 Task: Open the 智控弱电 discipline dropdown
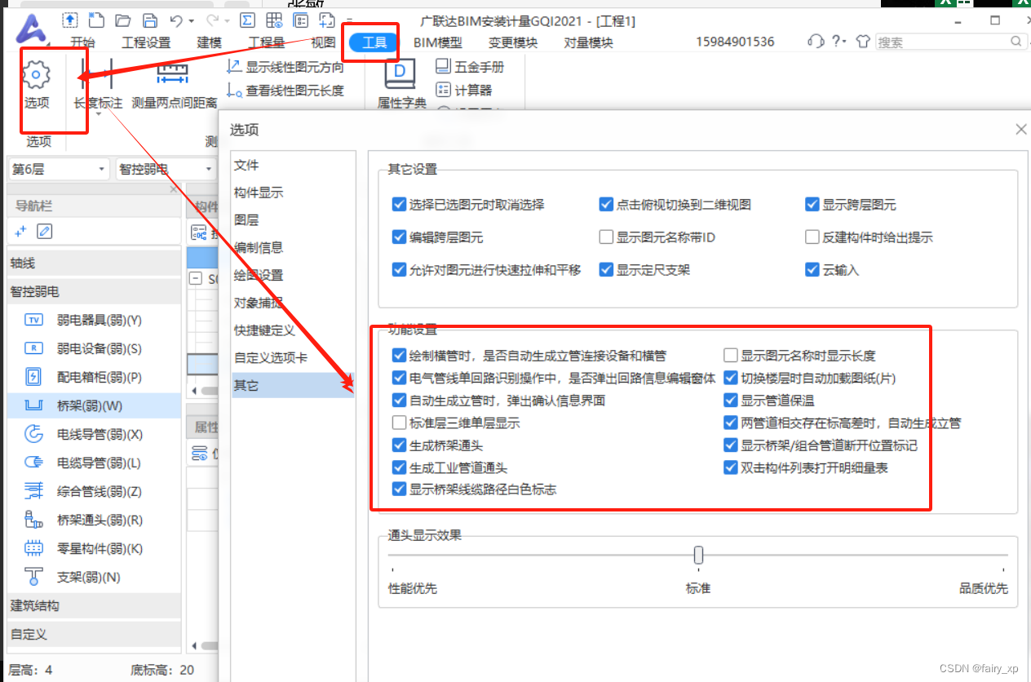pyautogui.click(x=166, y=169)
